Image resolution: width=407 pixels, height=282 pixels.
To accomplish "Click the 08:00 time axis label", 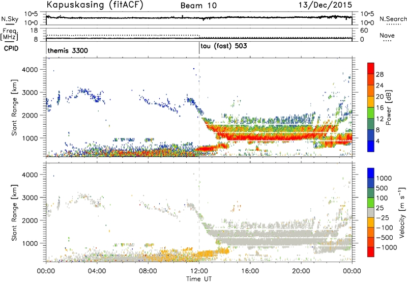I will [148, 271].
